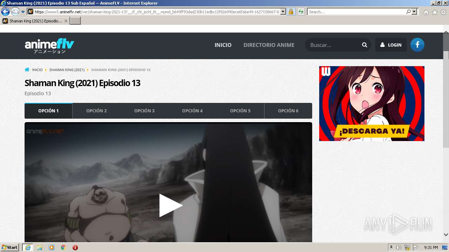Image resolution: width=449 pixels, height=252 pixels.
Task: Open a new blank browser tab
Action: pos(75,21)
